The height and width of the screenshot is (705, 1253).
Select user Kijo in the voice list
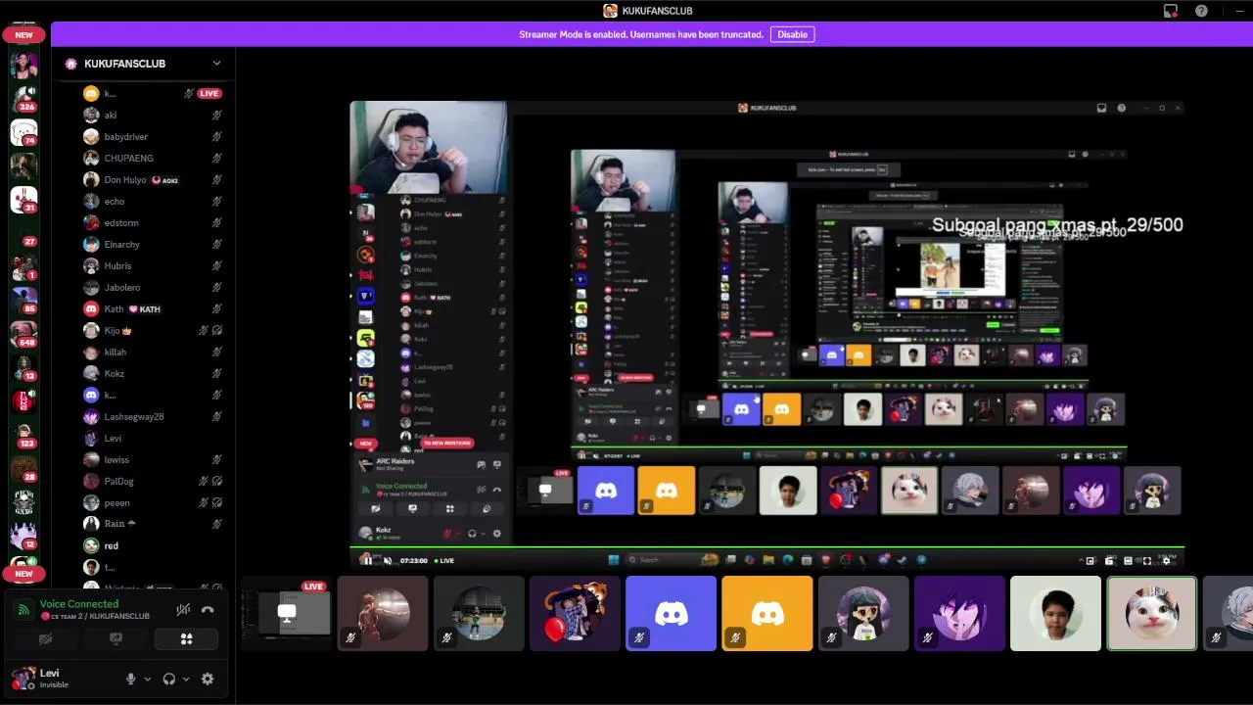pos(153,330)
